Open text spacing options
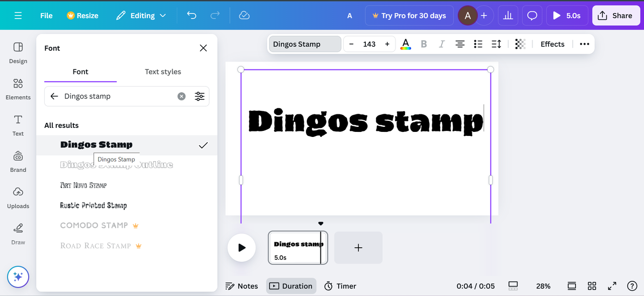 (496, 44)
